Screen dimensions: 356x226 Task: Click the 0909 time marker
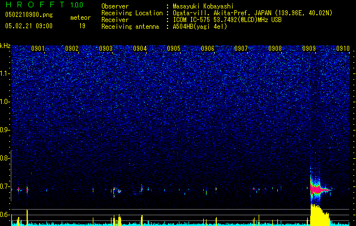[309, 49]
